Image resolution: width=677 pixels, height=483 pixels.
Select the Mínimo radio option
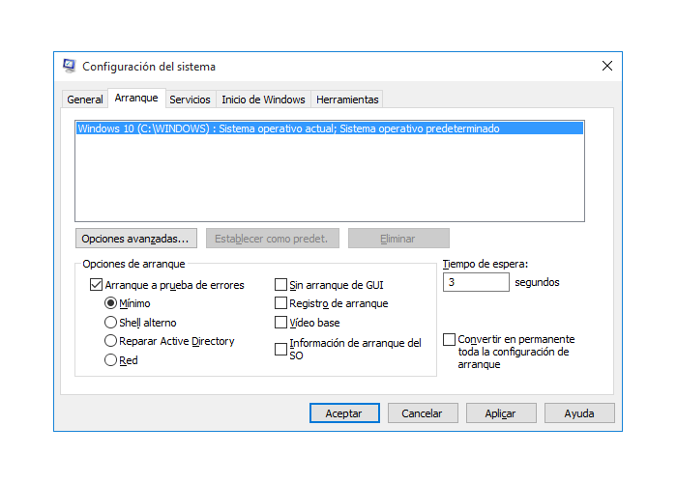pyautogui.click(x=110, y=303)
